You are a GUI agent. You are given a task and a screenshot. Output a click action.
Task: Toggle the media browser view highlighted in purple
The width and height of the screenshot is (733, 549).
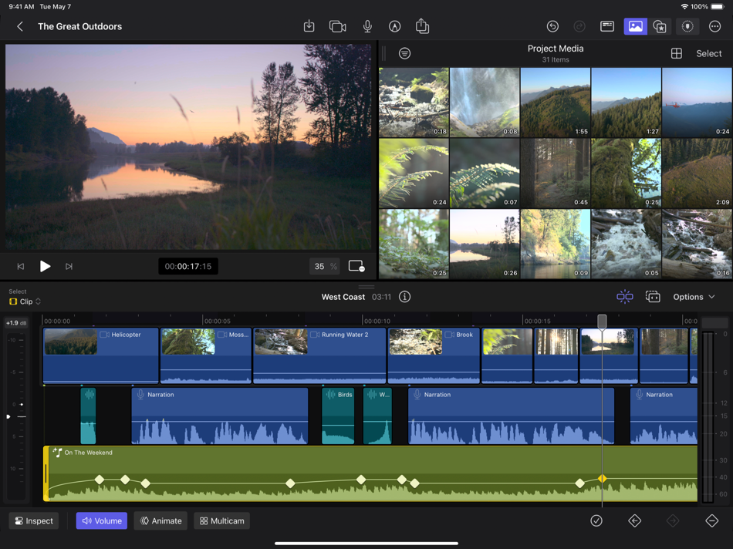tap(634, 26)
